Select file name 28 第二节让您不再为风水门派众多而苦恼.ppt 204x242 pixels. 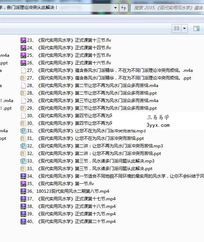[x=92, y=93]
